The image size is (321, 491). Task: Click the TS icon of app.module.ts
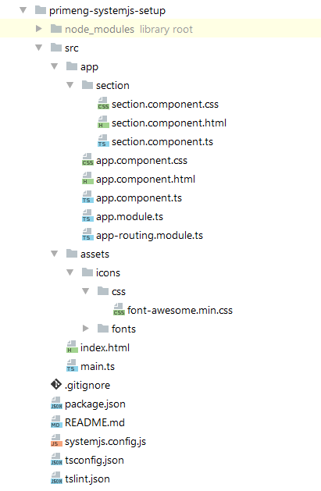(x=87, y=216)
